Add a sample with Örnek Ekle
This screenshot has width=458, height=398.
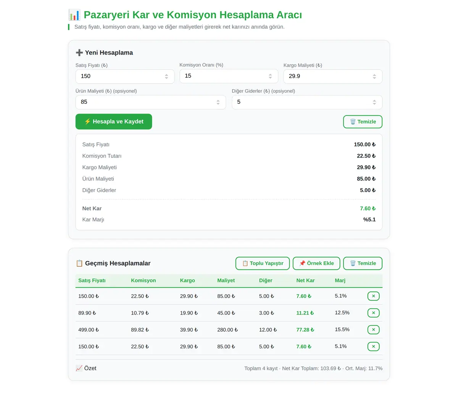pos(316,263)
